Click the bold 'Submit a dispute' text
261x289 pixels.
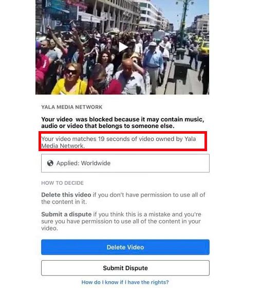tap(66, 214)
